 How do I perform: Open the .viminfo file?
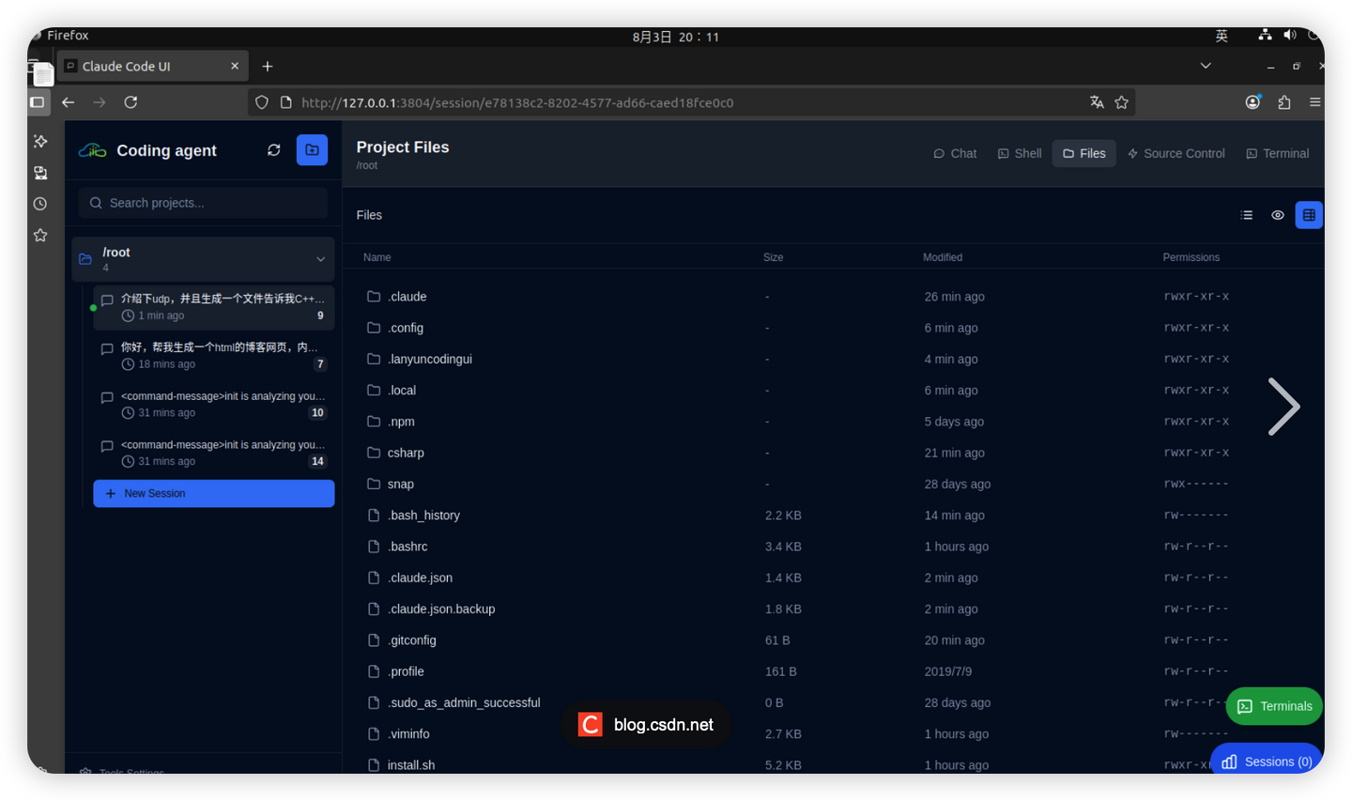tap(407, 734)
